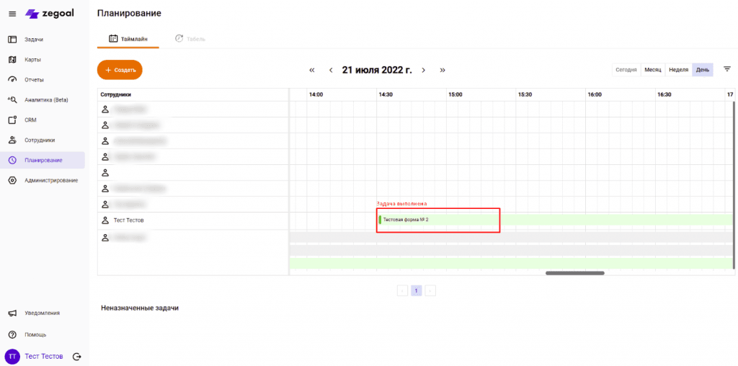Select the Месяц view
This screenshot has width=738, height=366.
coord(652,70)
